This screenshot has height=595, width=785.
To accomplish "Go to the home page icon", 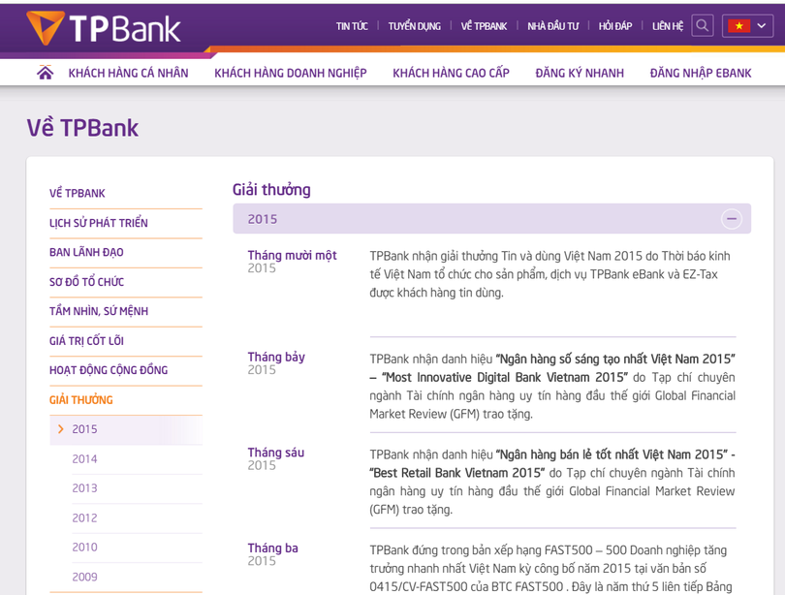I will (45, 73).
